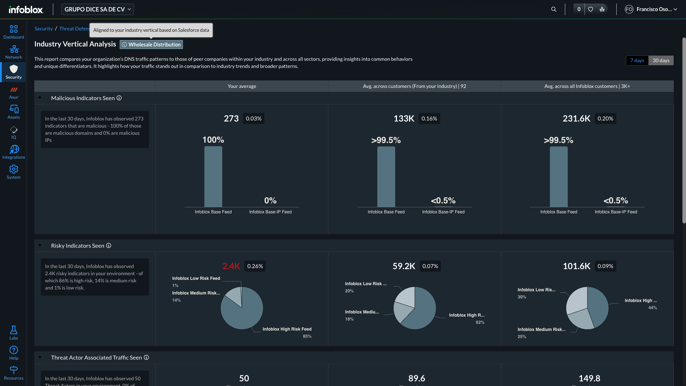Click the all Infoblox customers column header
The width and height of the screenshot is (686, 386).
click(x=587, y=86)
